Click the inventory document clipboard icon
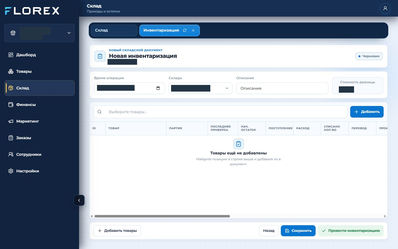This screenshot has width=398, height=249. point(100,56)
